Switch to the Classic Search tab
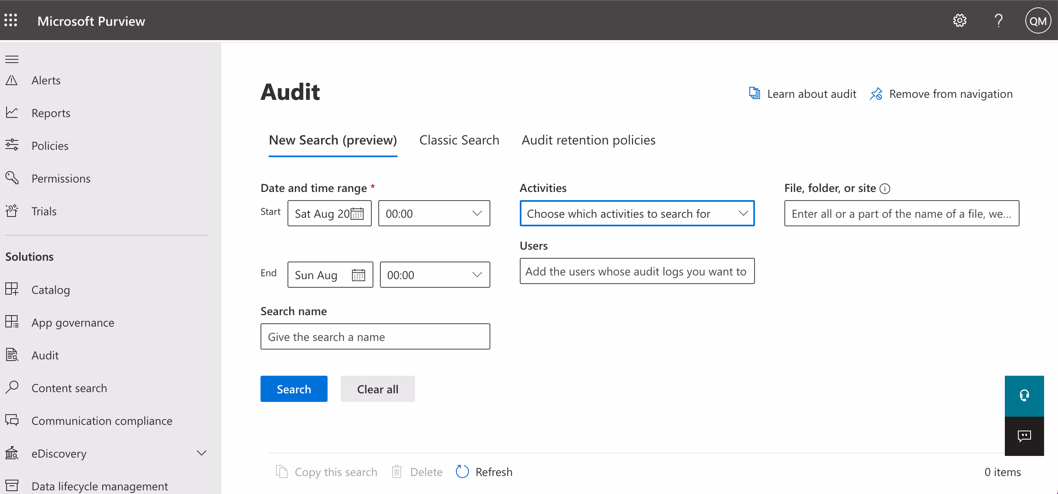1058x494 pixels. 459,140
